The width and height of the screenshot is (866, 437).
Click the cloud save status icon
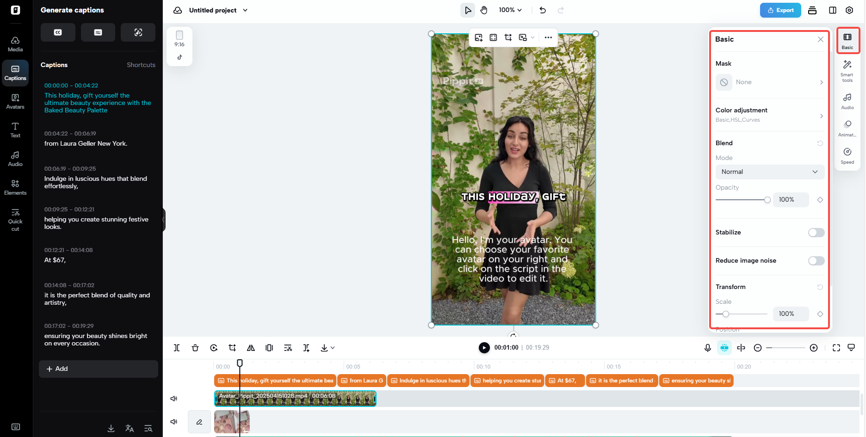point(178,10)
